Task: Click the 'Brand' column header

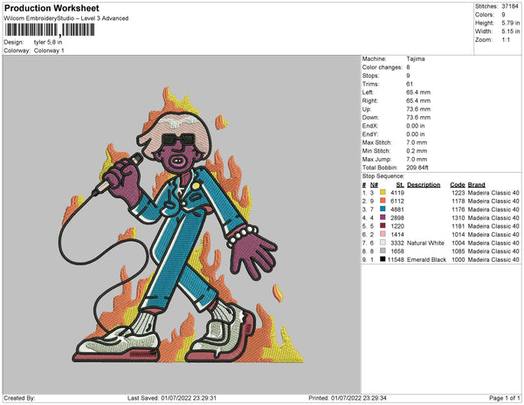Action: [x=477, y=185]
